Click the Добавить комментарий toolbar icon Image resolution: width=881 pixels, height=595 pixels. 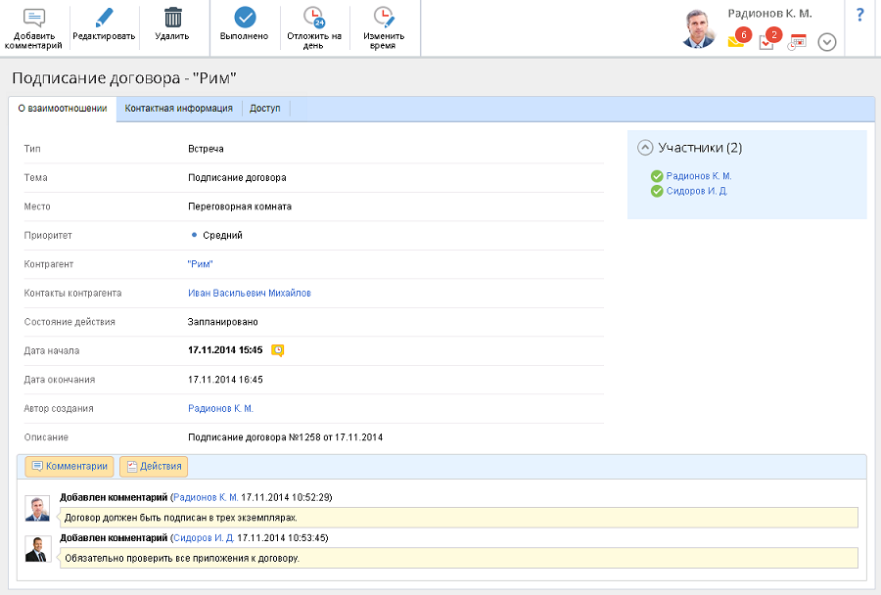[33, 18]
